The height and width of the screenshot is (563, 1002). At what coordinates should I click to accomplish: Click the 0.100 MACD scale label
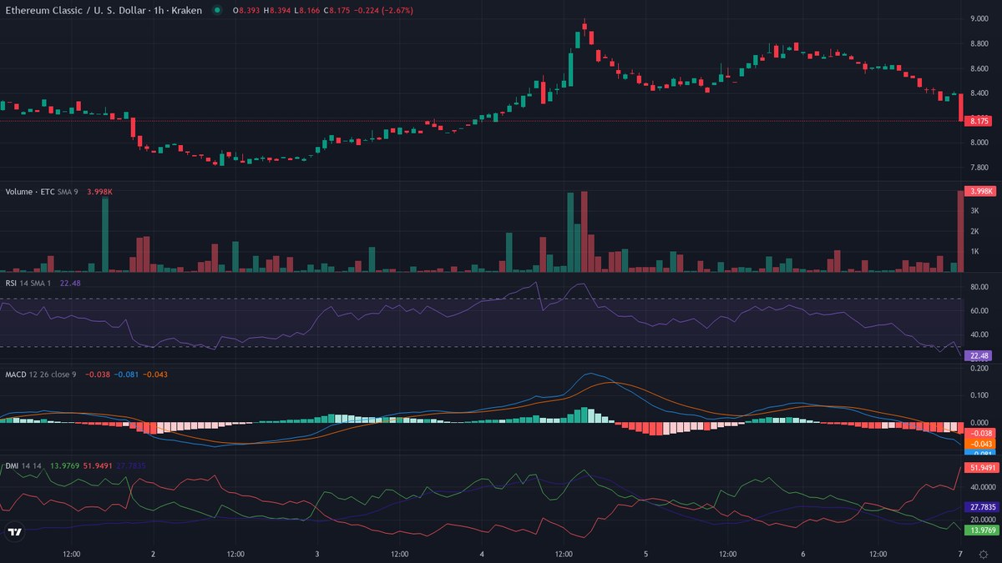(979, 396)
